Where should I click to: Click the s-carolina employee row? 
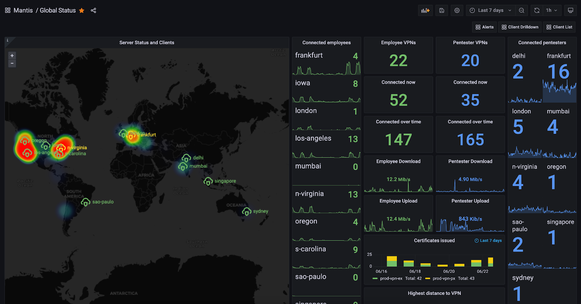coord(326,256)
